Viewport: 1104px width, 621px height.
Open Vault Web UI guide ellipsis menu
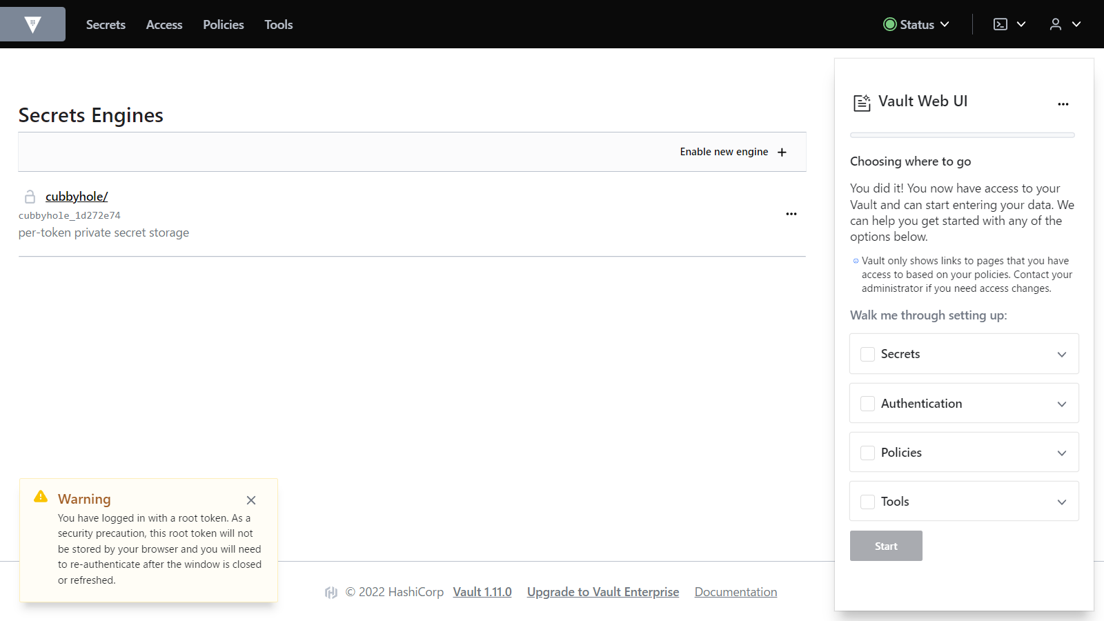click(x=1063, y=104)
